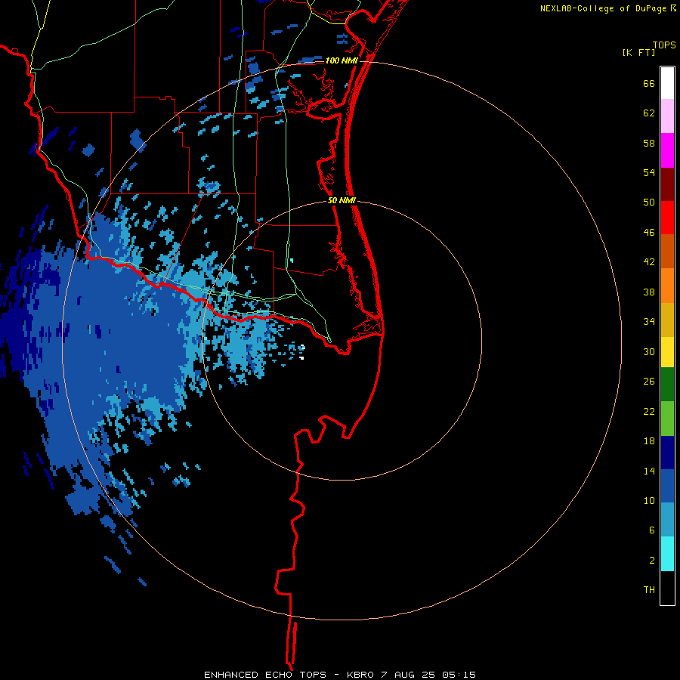Select the light green 22 kft legend swatch

[667, 419]
